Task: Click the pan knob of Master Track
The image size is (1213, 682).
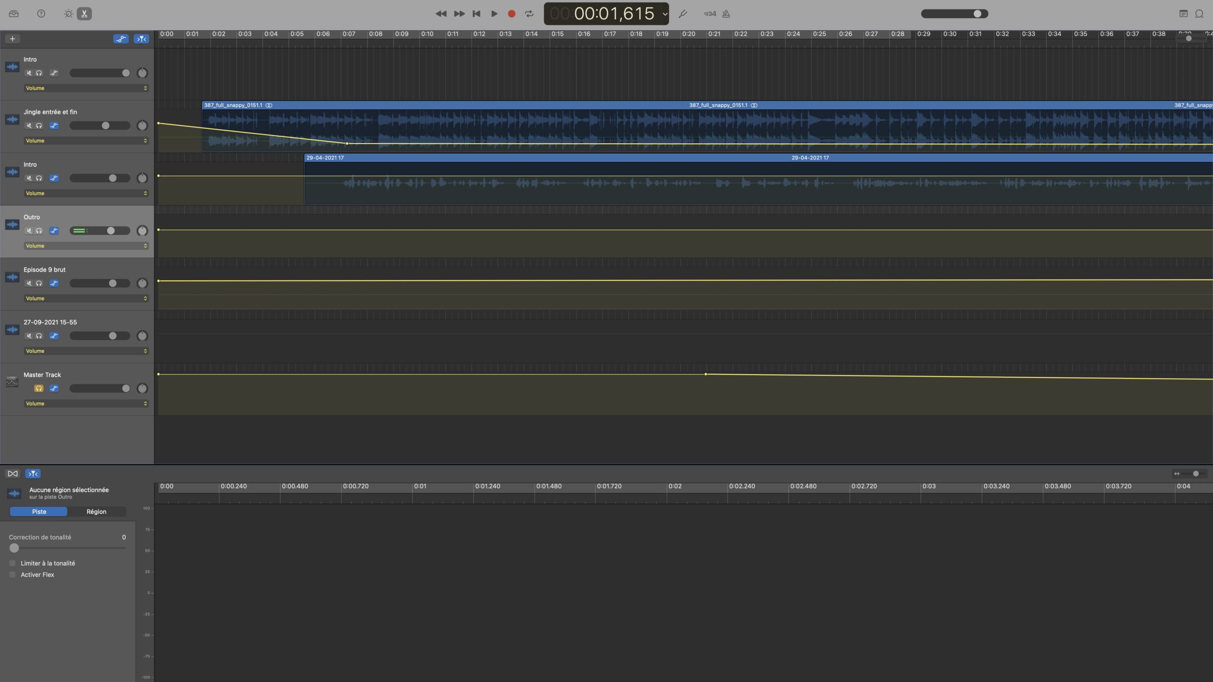Action: pos(142,388)
